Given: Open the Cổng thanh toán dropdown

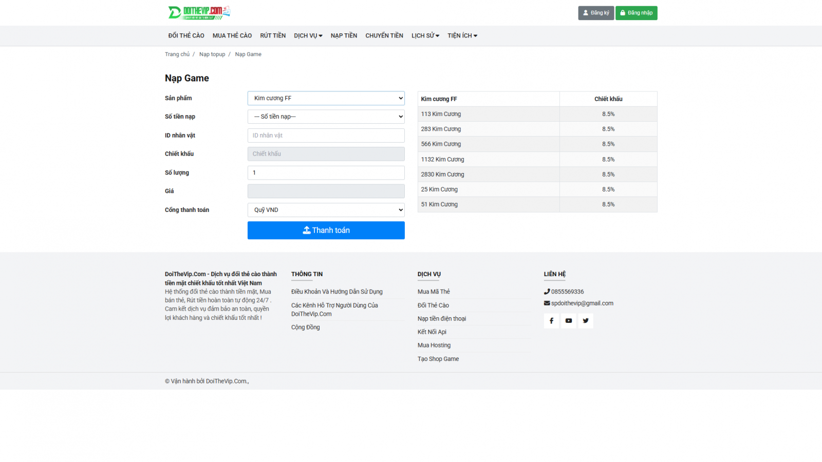Looking at the screenshot, I should [x=326, y=210].
